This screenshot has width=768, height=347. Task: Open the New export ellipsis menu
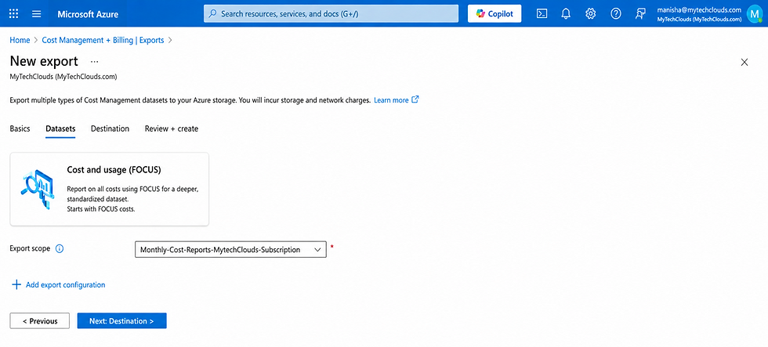(95, 62)
